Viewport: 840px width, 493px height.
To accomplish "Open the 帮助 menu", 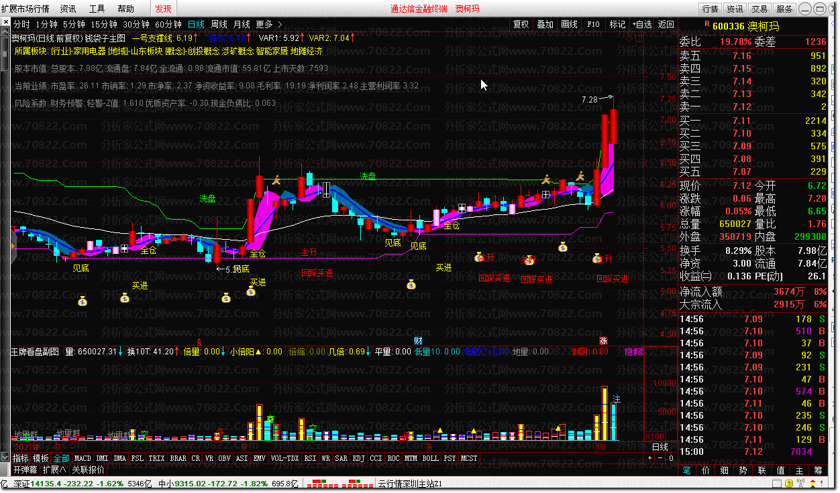I will 125,9.
